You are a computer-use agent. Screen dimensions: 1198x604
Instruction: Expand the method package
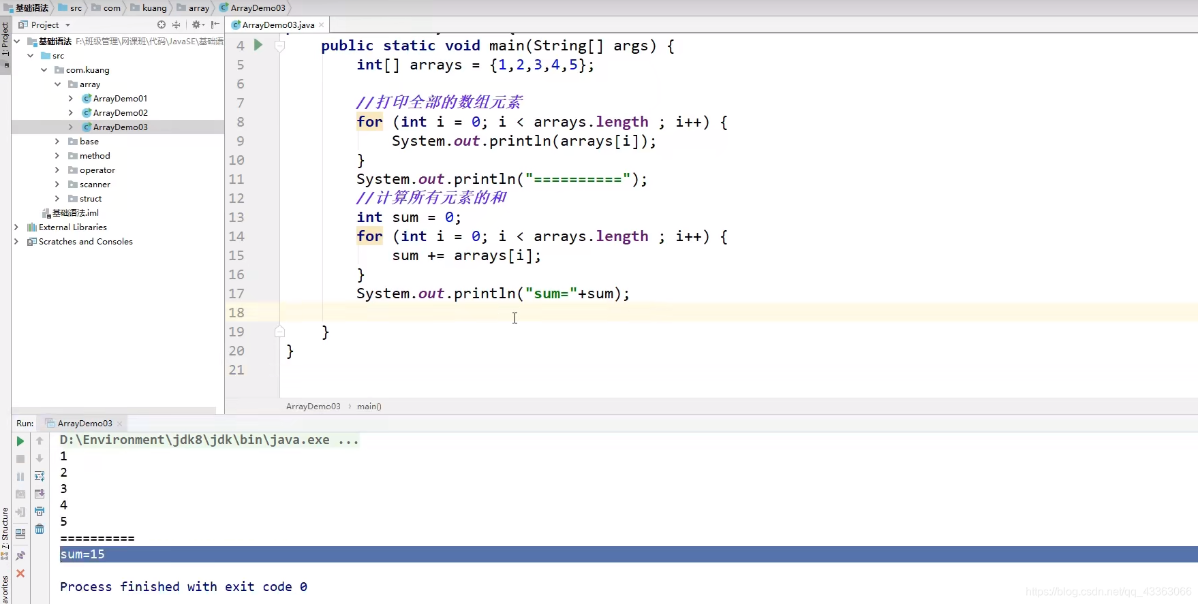[x=57, y=155]
